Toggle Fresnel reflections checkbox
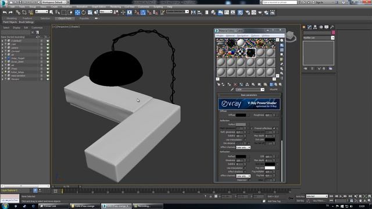The width and height of the screenshot is (372, 209). [274, 128]
